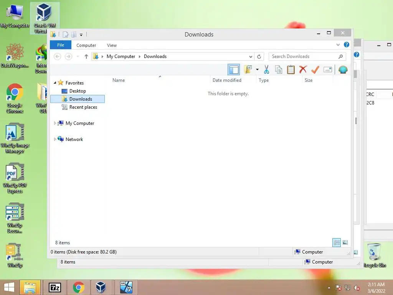Expand the My Computer tree node
The height and width of the screenshot is (295, 393).
[x=55, y=123]
